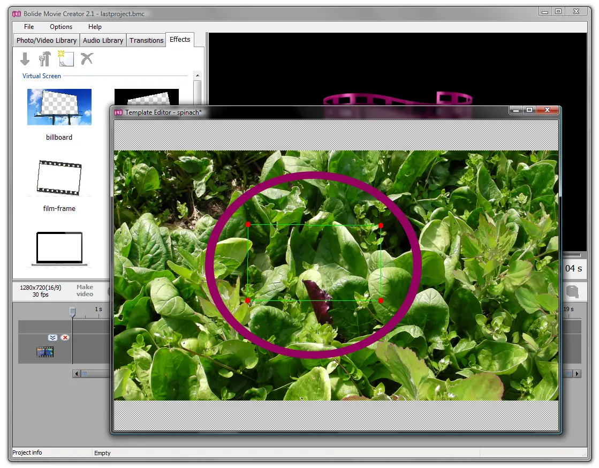Image resolution: width=599 pixels, height=468 pixels.
Task: Select the apply-effect down arrow icon
Action: pos(25,59)
